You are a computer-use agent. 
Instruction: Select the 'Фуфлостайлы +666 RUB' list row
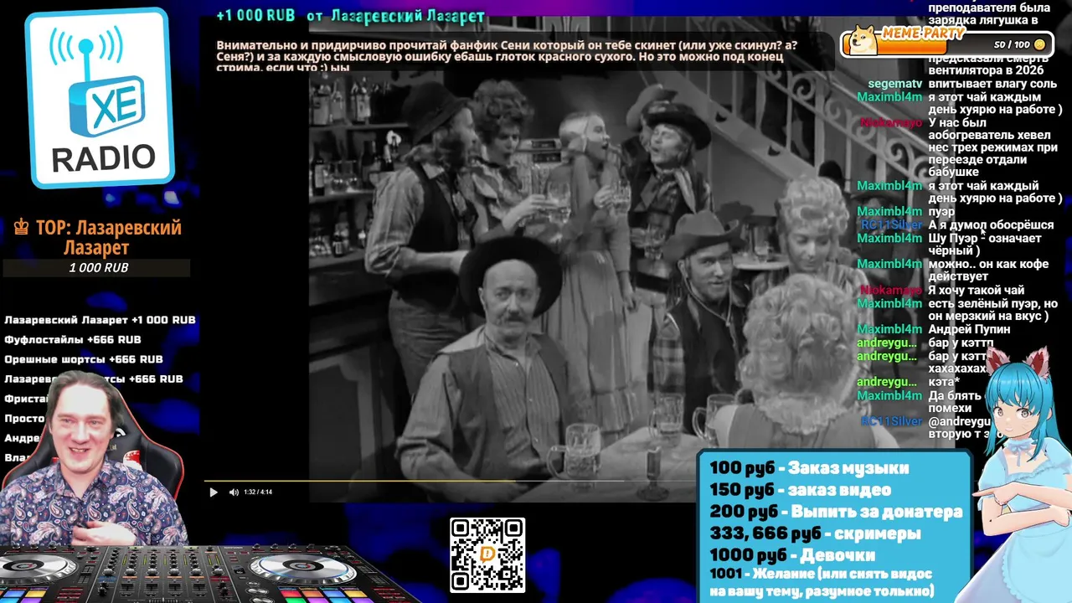point(73,339)
